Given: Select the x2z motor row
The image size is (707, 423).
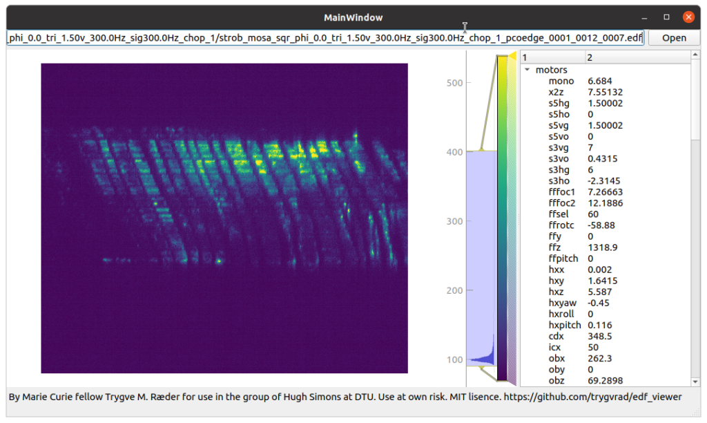Looking at the screenshot, I should click(559, 92).
